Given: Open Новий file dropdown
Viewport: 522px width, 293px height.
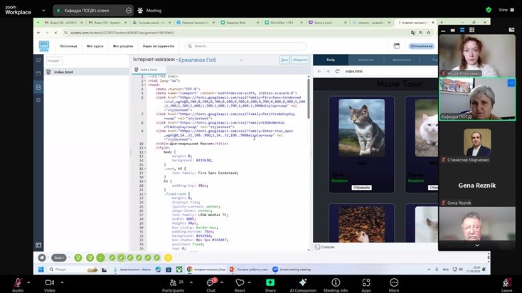Looking at the screenshot, I should (54, 60).
